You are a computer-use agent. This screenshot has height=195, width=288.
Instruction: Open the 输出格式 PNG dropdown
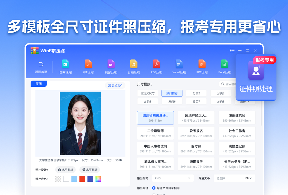173,178
